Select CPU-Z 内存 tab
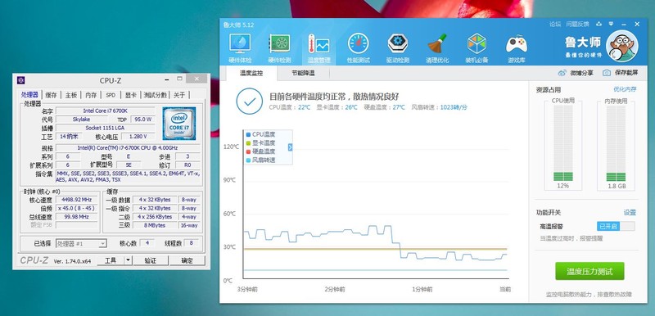Image resolution: width=655 pixels, height=316 pixels. (x=91, y=95)
